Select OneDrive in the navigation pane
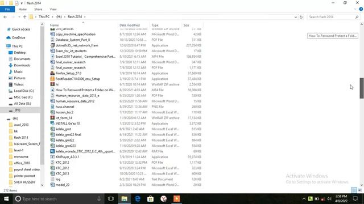Viewport: 364px width, 204px height. point(18,37)
